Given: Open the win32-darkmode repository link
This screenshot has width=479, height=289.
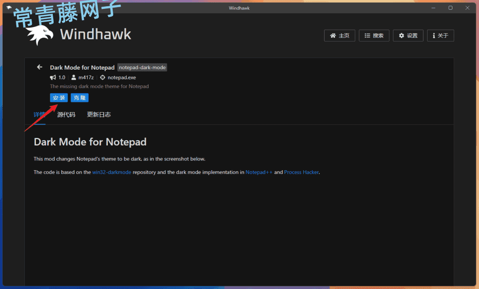Looking at the screenshot, I should [x=112, y=172].
